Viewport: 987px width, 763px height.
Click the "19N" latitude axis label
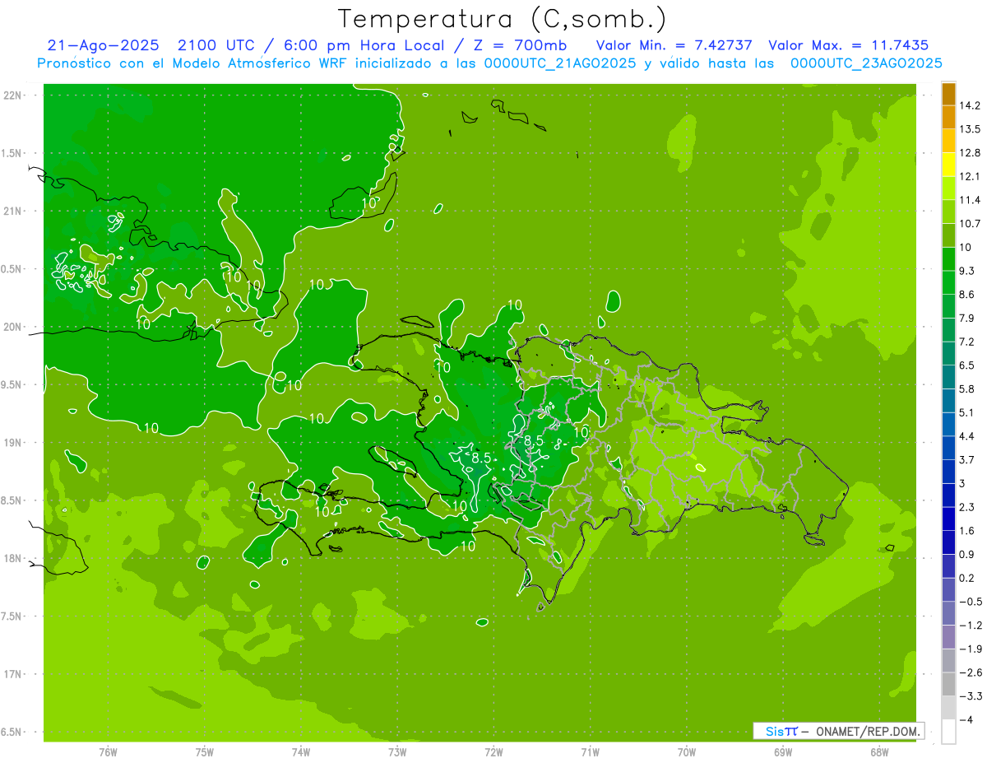[12, 443]
